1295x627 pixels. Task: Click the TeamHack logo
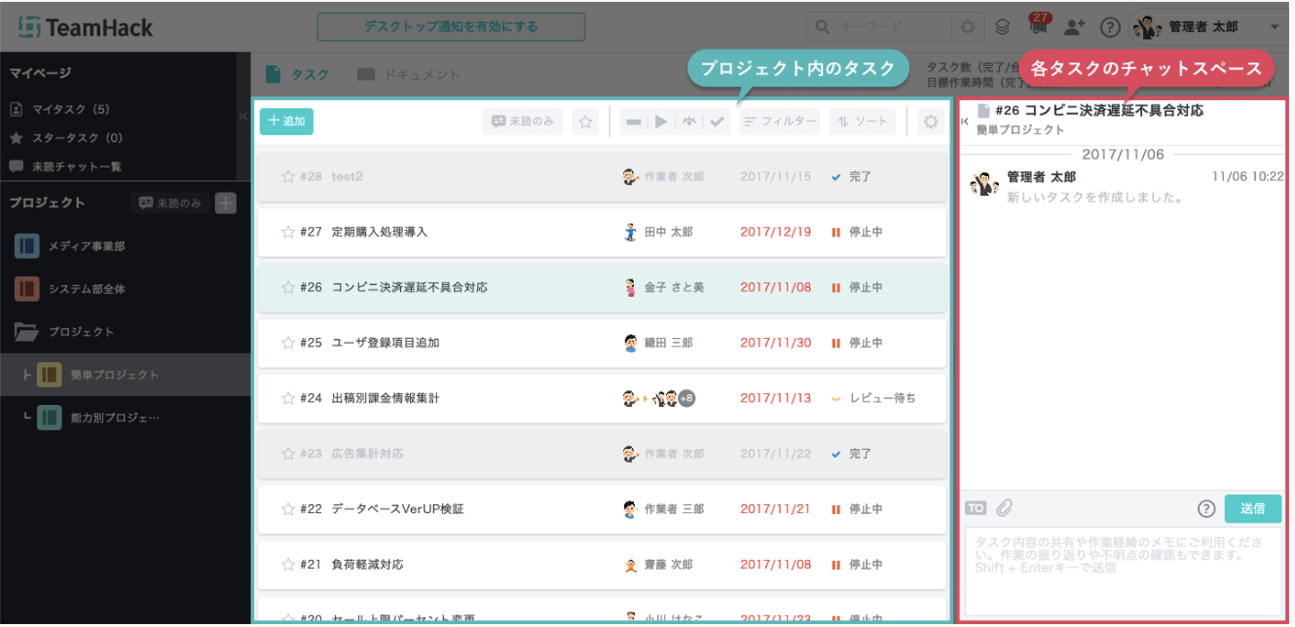pyautogui.click(x=86, y=27)
